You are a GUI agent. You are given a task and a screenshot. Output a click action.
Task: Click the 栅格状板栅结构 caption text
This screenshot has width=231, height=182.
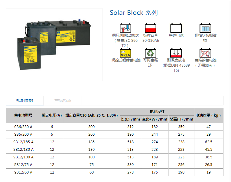[205, 38]
